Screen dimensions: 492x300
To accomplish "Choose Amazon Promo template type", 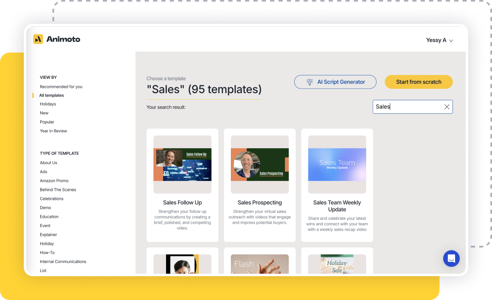I will 54,181.
